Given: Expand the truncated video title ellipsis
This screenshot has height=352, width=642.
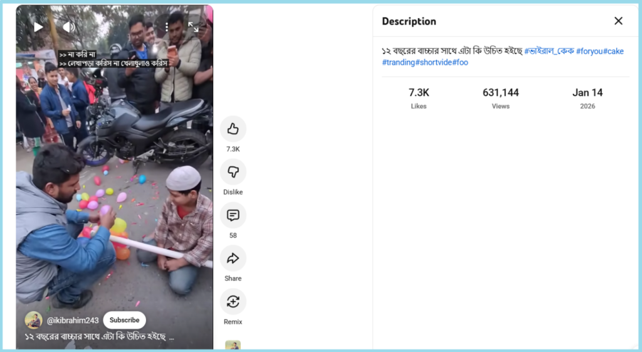Looking at the screenshot, I should click(171, 337).
